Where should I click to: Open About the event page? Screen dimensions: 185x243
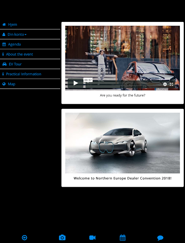[x=19, y=54]
